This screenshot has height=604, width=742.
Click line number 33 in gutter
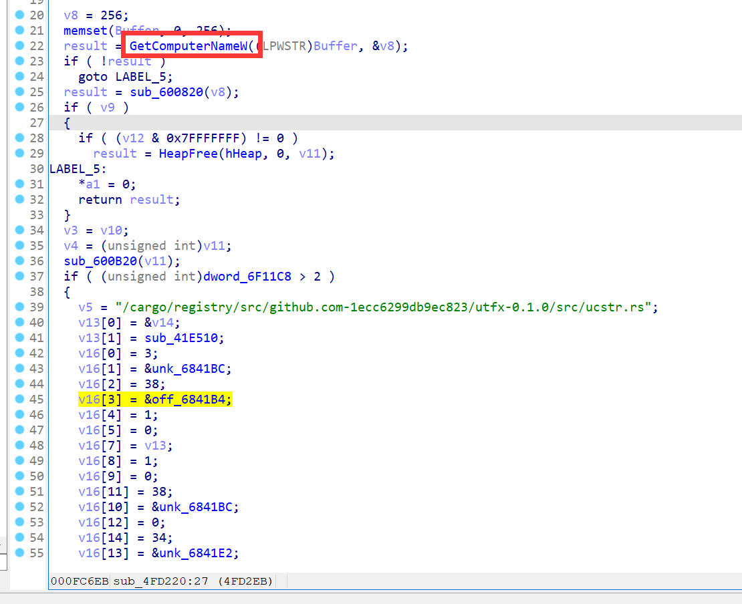pos(37,214)
